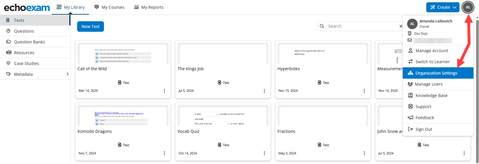Open three-dot menu on Fractions card
This screenshot has height=164, width=479.
pyautogui.click(x=364, y=153)
